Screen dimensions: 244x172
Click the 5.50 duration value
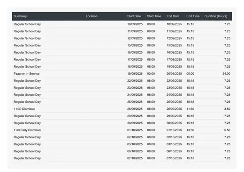[227, 130]
